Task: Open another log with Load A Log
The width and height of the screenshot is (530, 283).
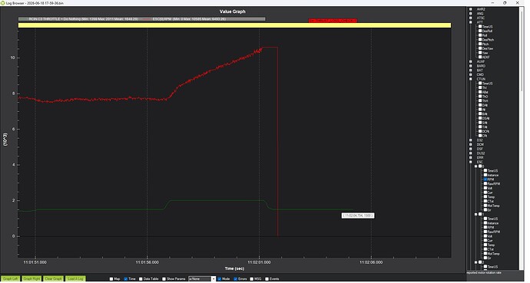Action: [x=75, y=278]
